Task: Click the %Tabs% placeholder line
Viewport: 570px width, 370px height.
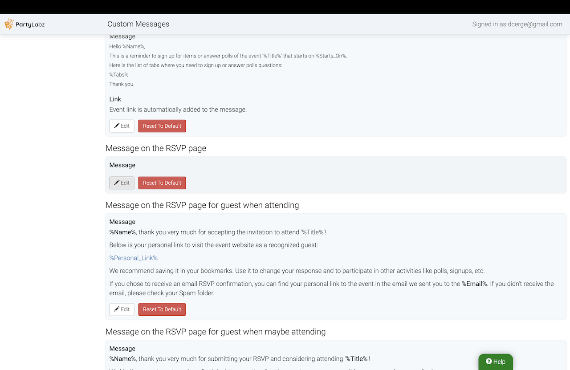Action: click(119, 74)
